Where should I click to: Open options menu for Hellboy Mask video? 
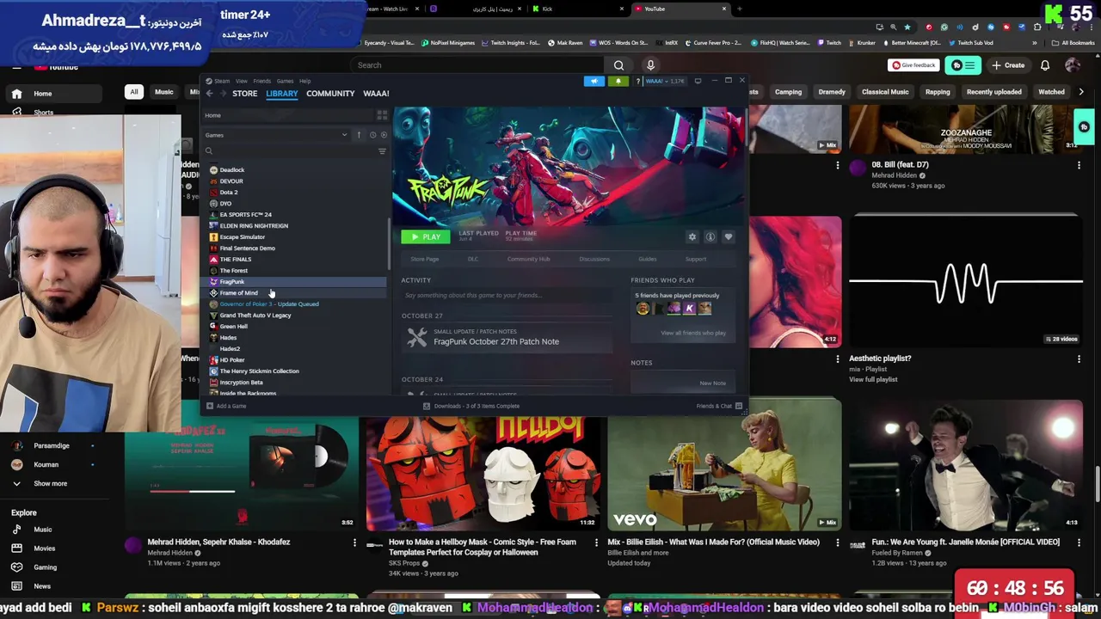point(596,542)
